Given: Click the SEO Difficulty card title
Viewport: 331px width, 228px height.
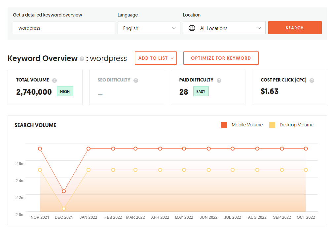Looking at the screenshot, I should click(114, 80).
